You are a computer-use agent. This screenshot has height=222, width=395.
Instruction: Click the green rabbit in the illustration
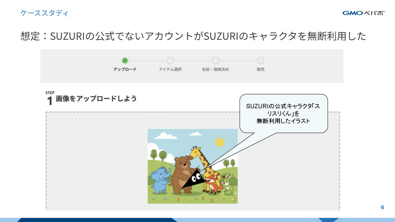pyautogui.click(x=228, y=183)
